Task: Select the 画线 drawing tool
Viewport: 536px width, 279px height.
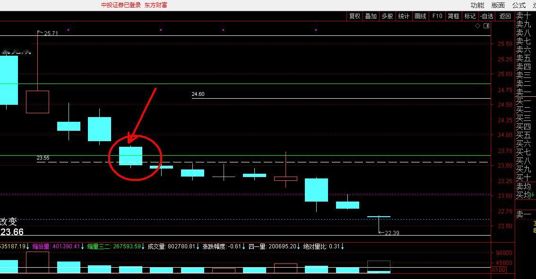Action: 420,16
